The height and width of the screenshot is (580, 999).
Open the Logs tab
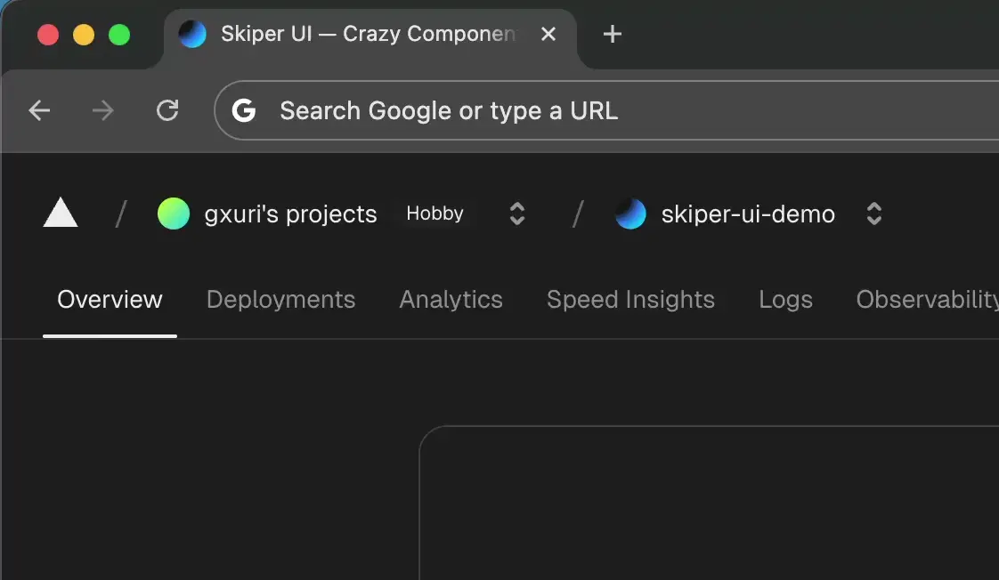785,300
